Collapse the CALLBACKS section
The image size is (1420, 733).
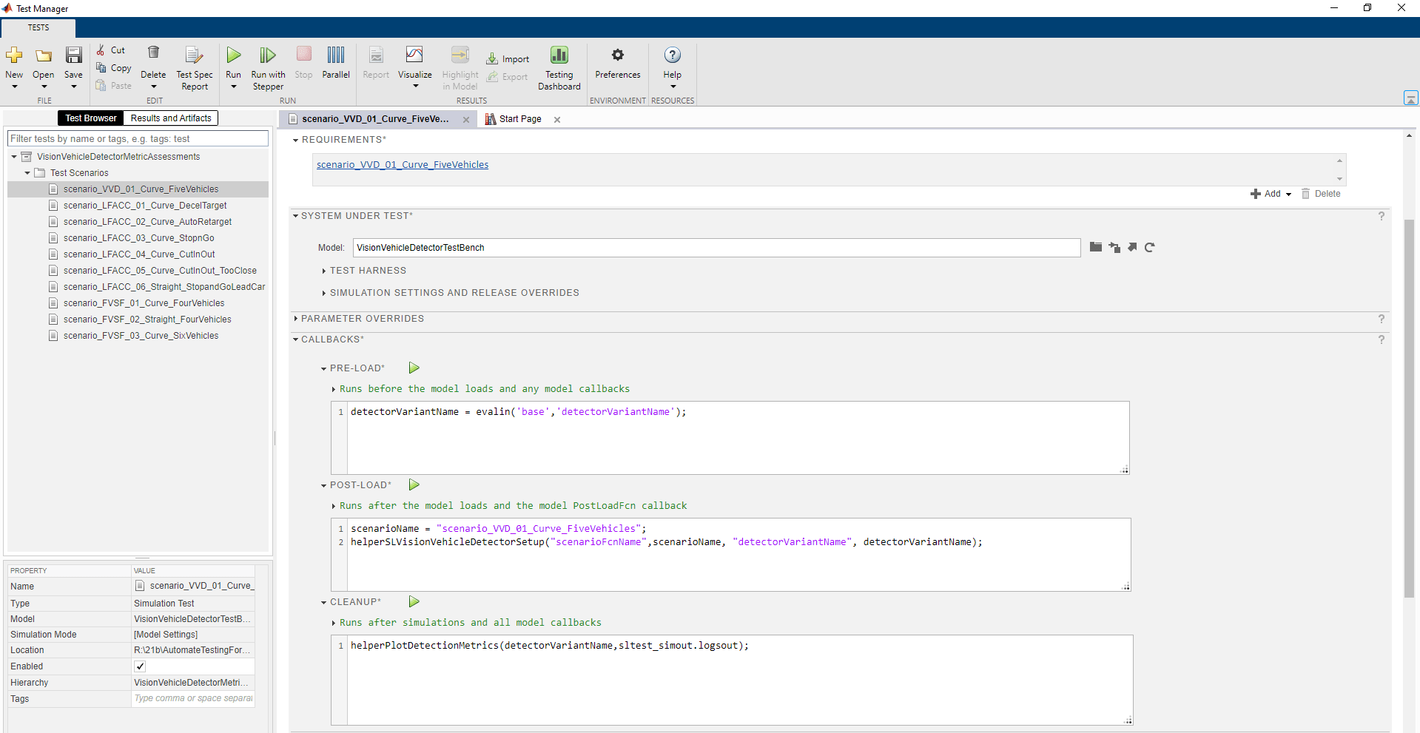click(x=295, y=340)
